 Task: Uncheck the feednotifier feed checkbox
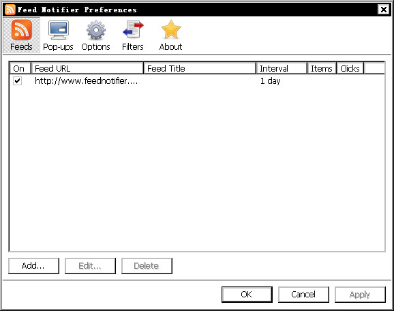[17, 81]
